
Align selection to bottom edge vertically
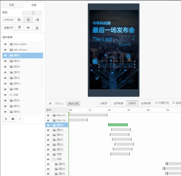click(37, 28)
